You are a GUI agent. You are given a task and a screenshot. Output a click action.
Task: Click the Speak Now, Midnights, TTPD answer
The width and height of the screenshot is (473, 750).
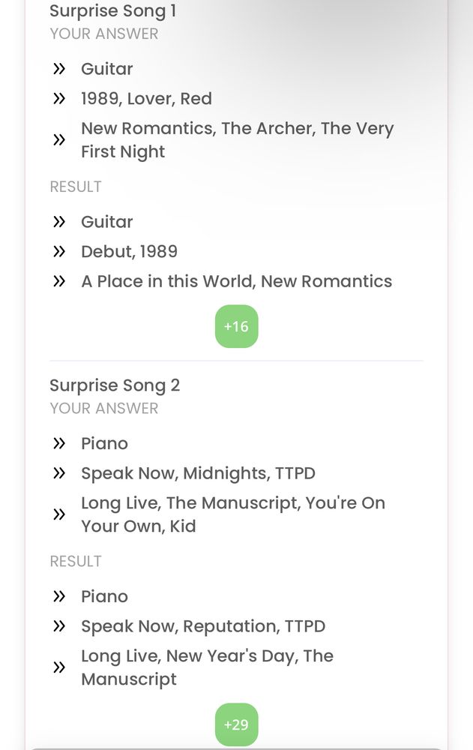click(198, 473)
